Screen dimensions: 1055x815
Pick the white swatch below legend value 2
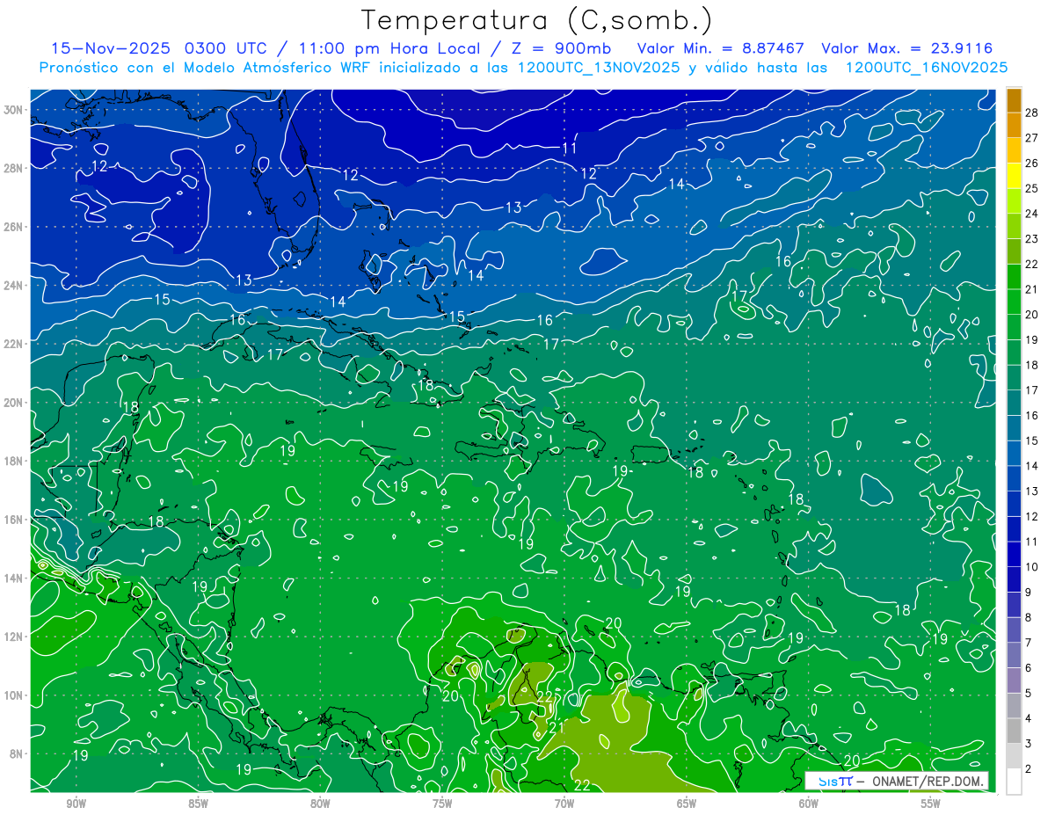point(1014,782)
